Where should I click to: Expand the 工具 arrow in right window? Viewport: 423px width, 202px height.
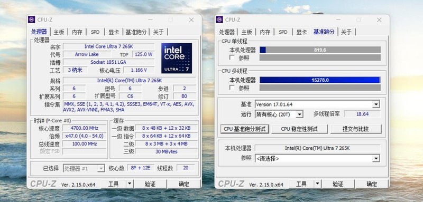318,184
